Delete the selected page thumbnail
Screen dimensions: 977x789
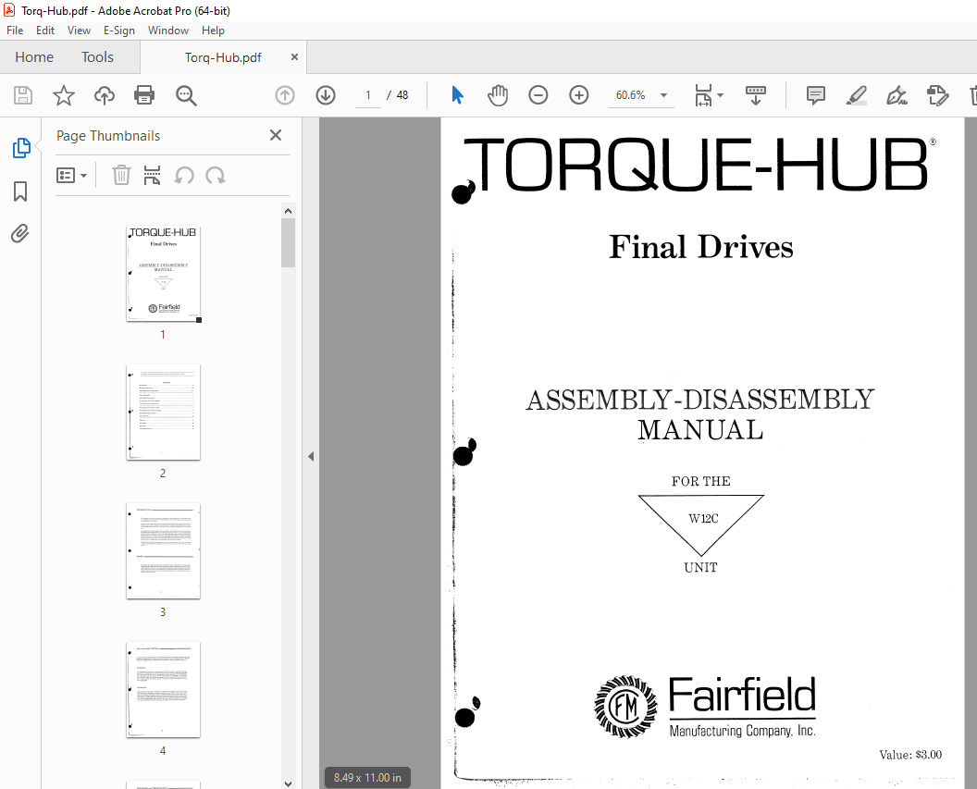[x=121, y=175]
